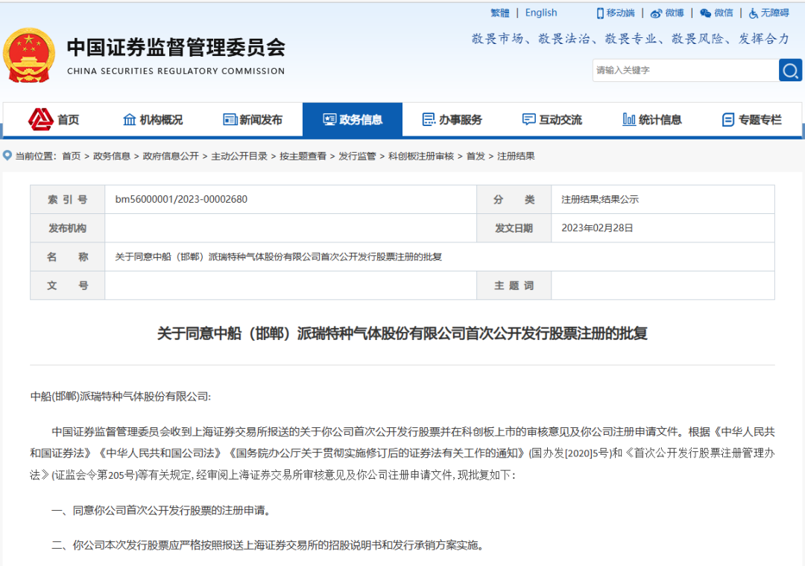
Task: Go to 科创板注册审核 in the breadcrumb
Action: [421, 156]
